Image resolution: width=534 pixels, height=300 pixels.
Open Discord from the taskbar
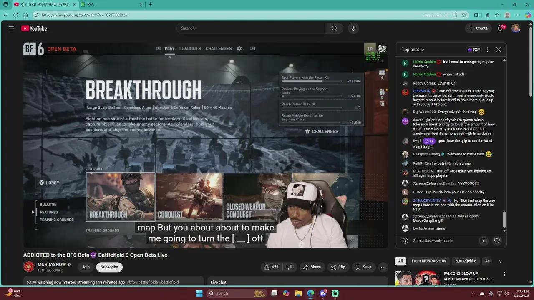click(323, 293)
